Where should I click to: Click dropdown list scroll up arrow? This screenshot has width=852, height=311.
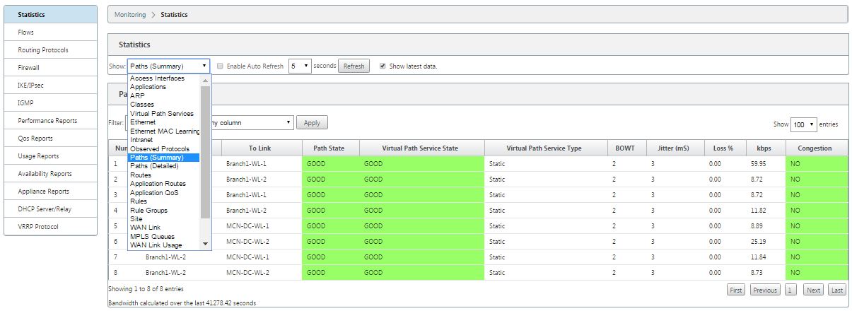[206, 79]
